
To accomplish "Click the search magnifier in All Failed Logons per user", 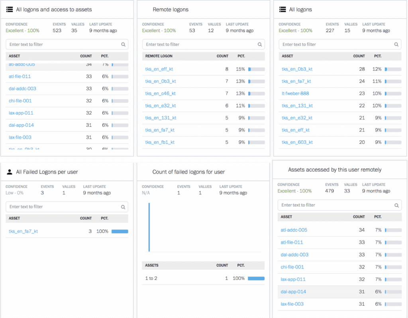I will point(124,207).
